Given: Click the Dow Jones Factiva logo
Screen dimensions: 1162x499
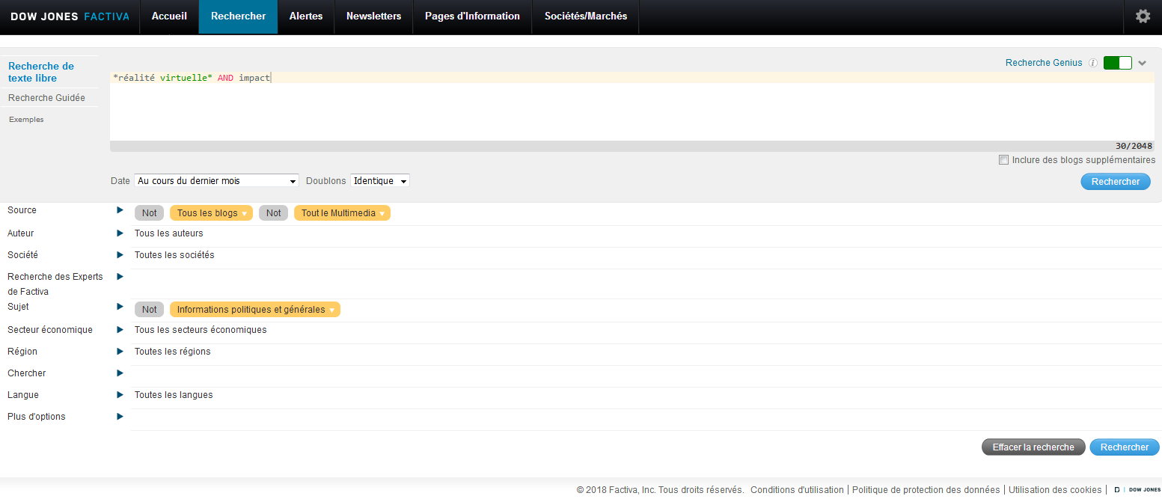Looking at the screenshot, I should point(70,16).
